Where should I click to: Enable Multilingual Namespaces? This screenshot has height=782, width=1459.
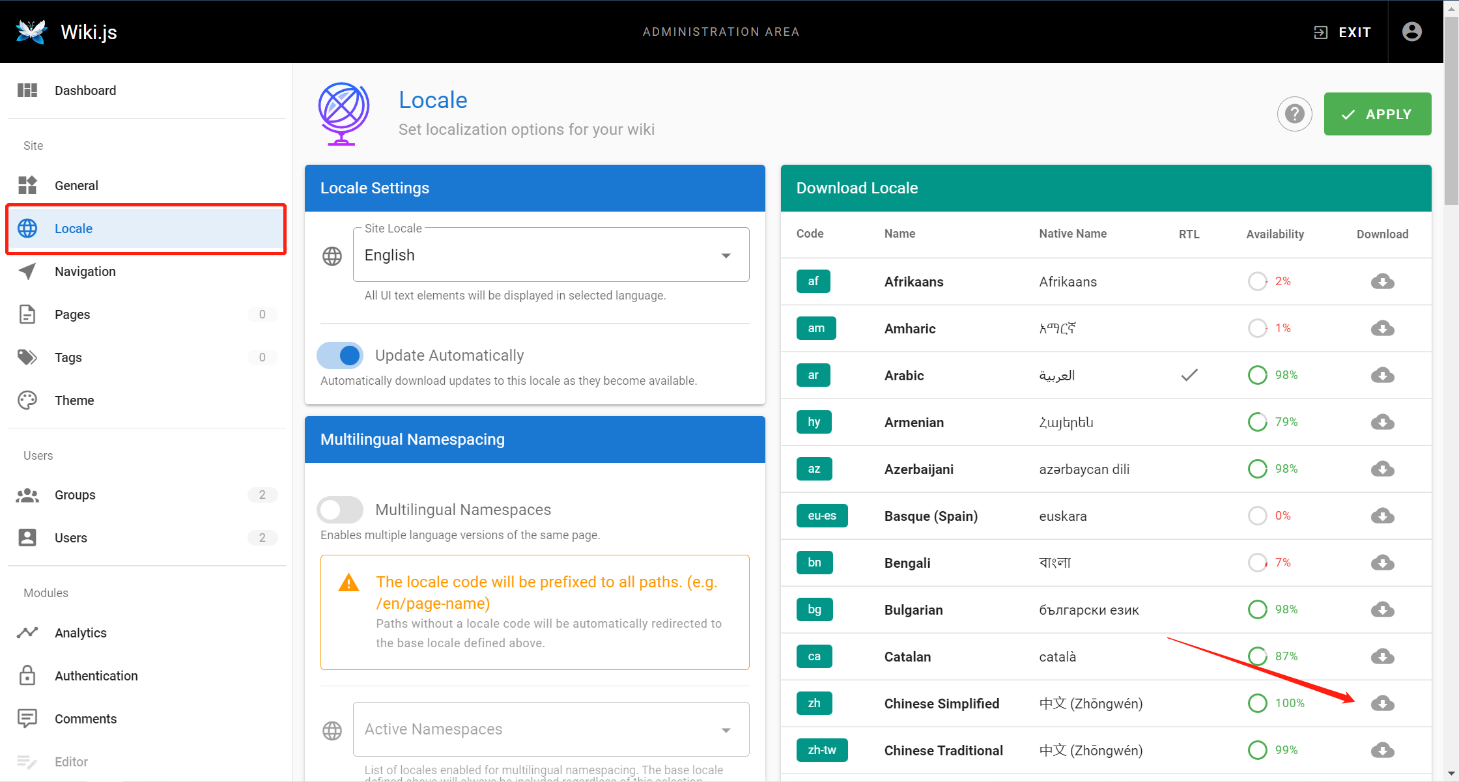click(339, 509)
